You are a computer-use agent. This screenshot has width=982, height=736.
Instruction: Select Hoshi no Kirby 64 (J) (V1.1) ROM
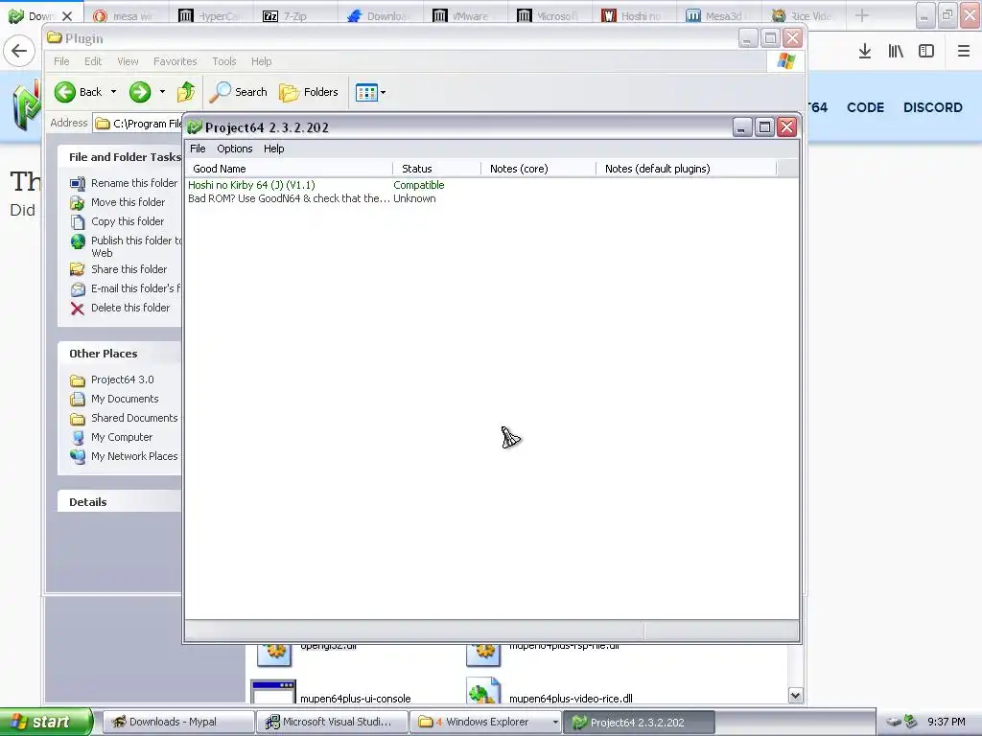[x=251, y=185]
